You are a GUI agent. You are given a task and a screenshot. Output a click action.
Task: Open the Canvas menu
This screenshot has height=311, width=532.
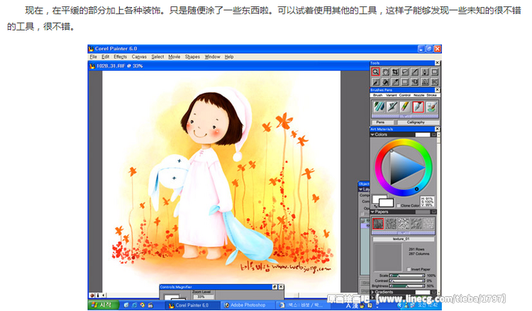[x=139, y=57]
